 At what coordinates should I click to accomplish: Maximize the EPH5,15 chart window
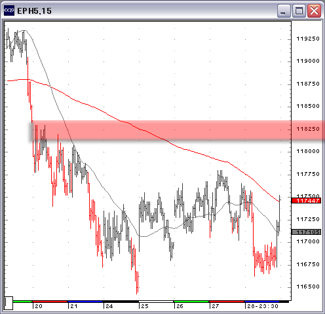point(299,10)
